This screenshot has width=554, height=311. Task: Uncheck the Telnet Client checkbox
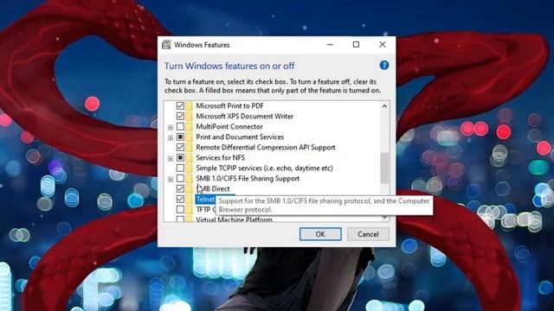tap(180, 200)
